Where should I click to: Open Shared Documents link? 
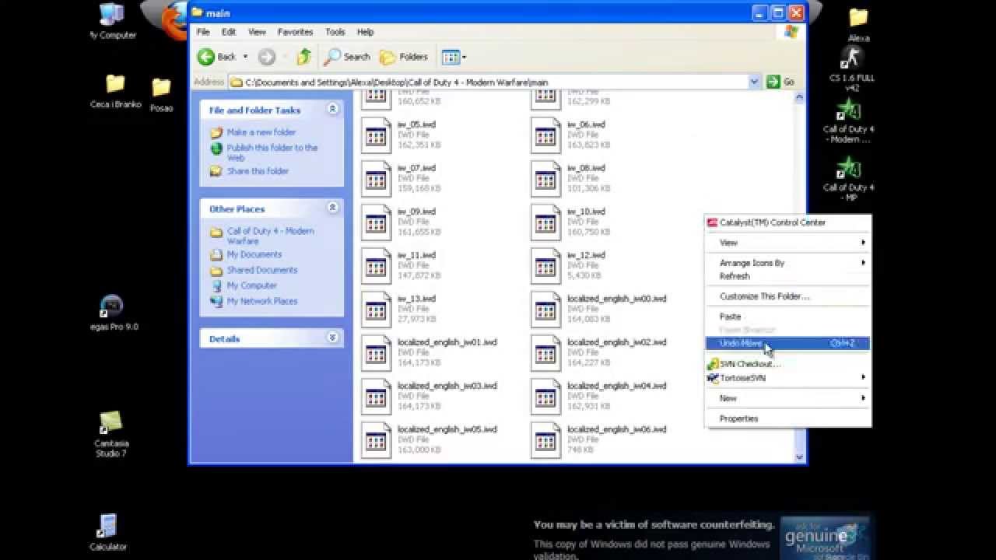click(262, 270)
